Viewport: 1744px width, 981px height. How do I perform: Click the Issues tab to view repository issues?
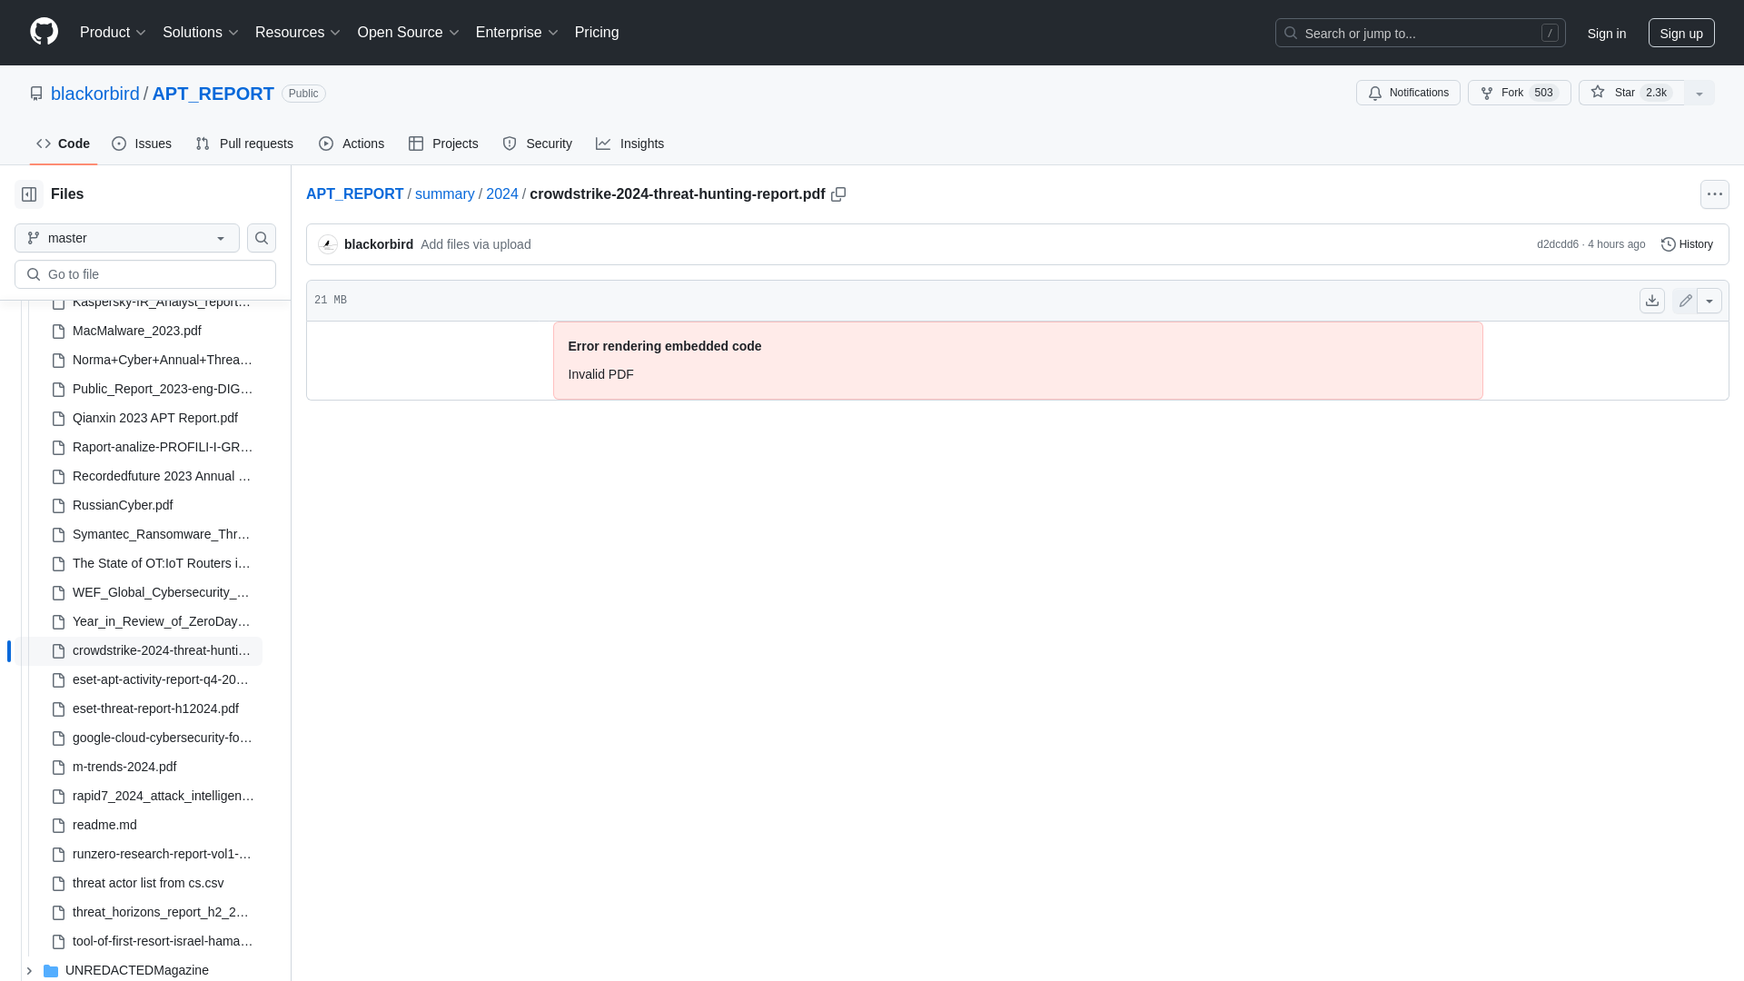click(x=142, y=144)
